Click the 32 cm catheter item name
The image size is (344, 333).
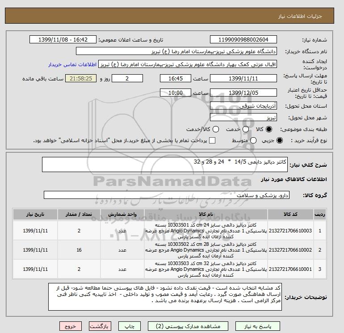(x=206, y=269)
